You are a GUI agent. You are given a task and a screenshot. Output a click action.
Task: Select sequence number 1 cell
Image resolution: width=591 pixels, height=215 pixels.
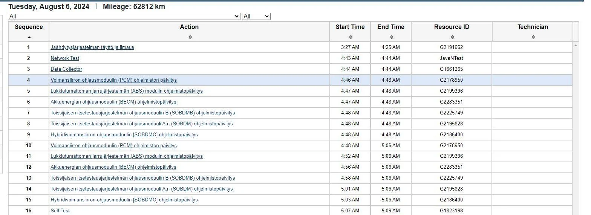pyautogui.click(x=29, y=47)
